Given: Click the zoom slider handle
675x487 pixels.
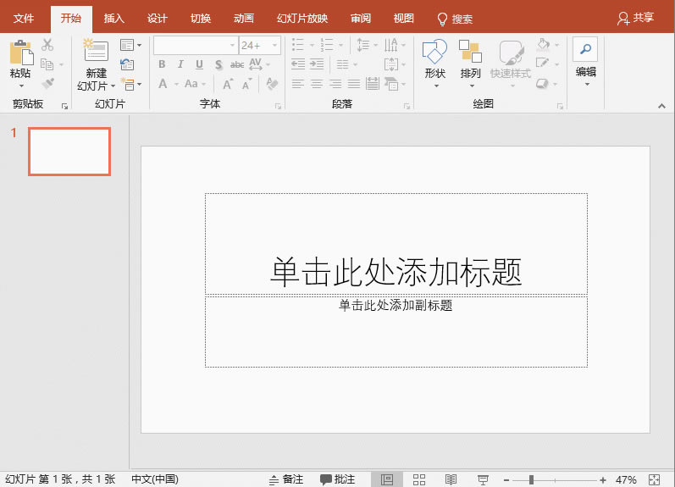Looking at the screenshot, I should pyautogui.click(x=531, y=479).
